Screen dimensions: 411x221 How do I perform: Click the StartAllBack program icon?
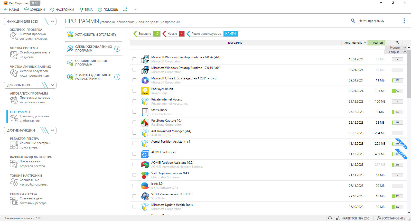tap(145, 112)
